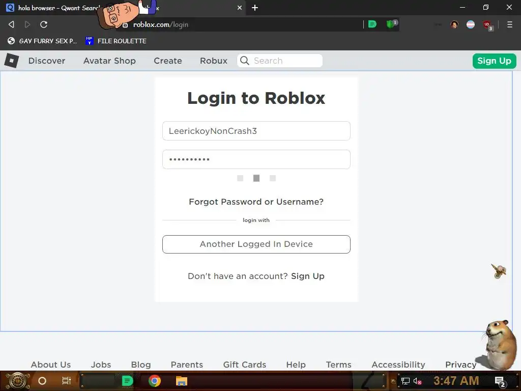Click Another Logged In Device button
The image size is (521, 391).
256,244
